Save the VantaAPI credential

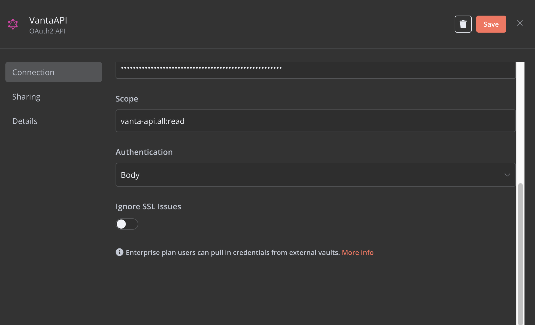click(x=491, y=24)
